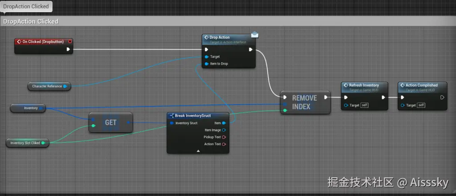Click Action Complished exec output pin
456x196 pixels.
[x=442, y=98]
